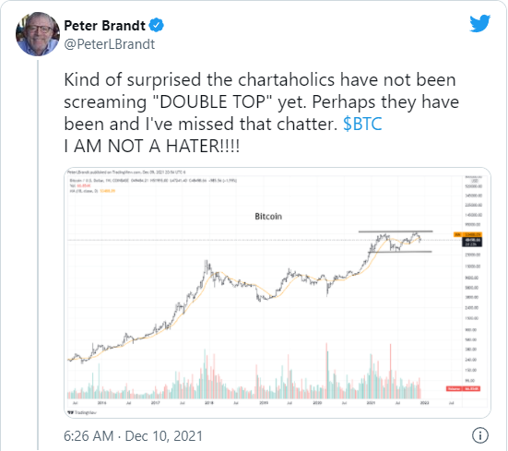
Task: Expand the Bitcoin chart image
Action: 278,292
